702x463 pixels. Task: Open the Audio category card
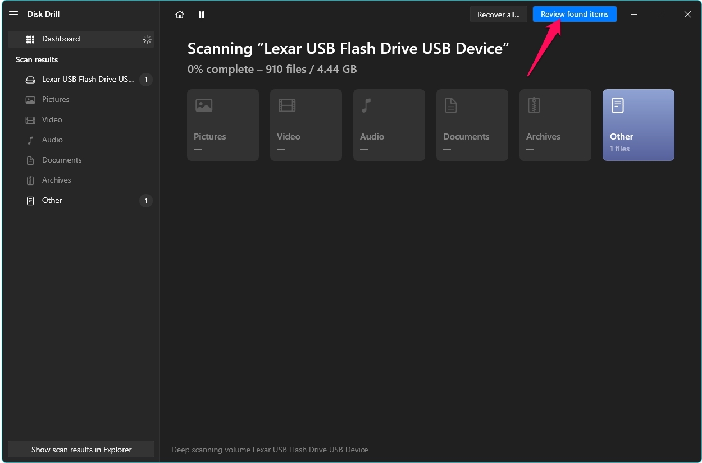pos(389,125)
